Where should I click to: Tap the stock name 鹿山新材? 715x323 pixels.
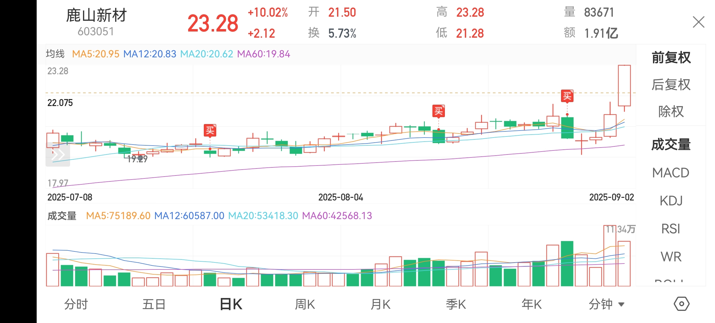coord(96,15)
